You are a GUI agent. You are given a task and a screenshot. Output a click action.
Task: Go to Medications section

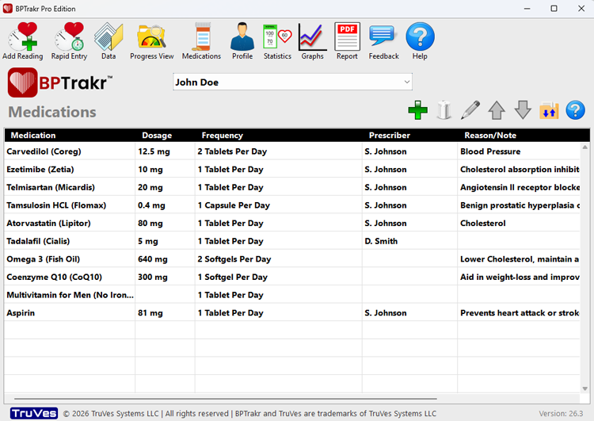tap(201, 41)
